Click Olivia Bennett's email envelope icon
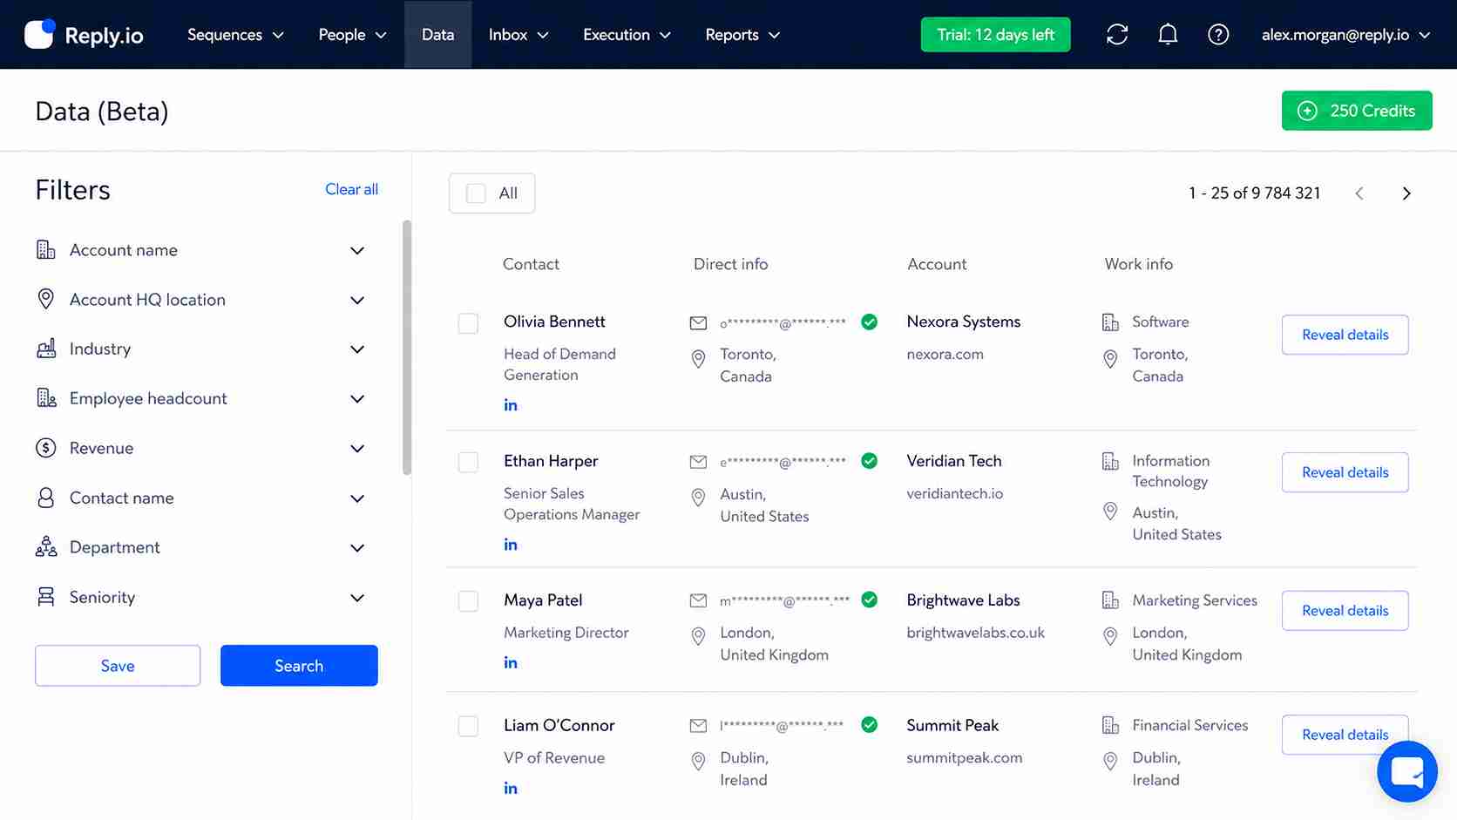 coord(698,323)
